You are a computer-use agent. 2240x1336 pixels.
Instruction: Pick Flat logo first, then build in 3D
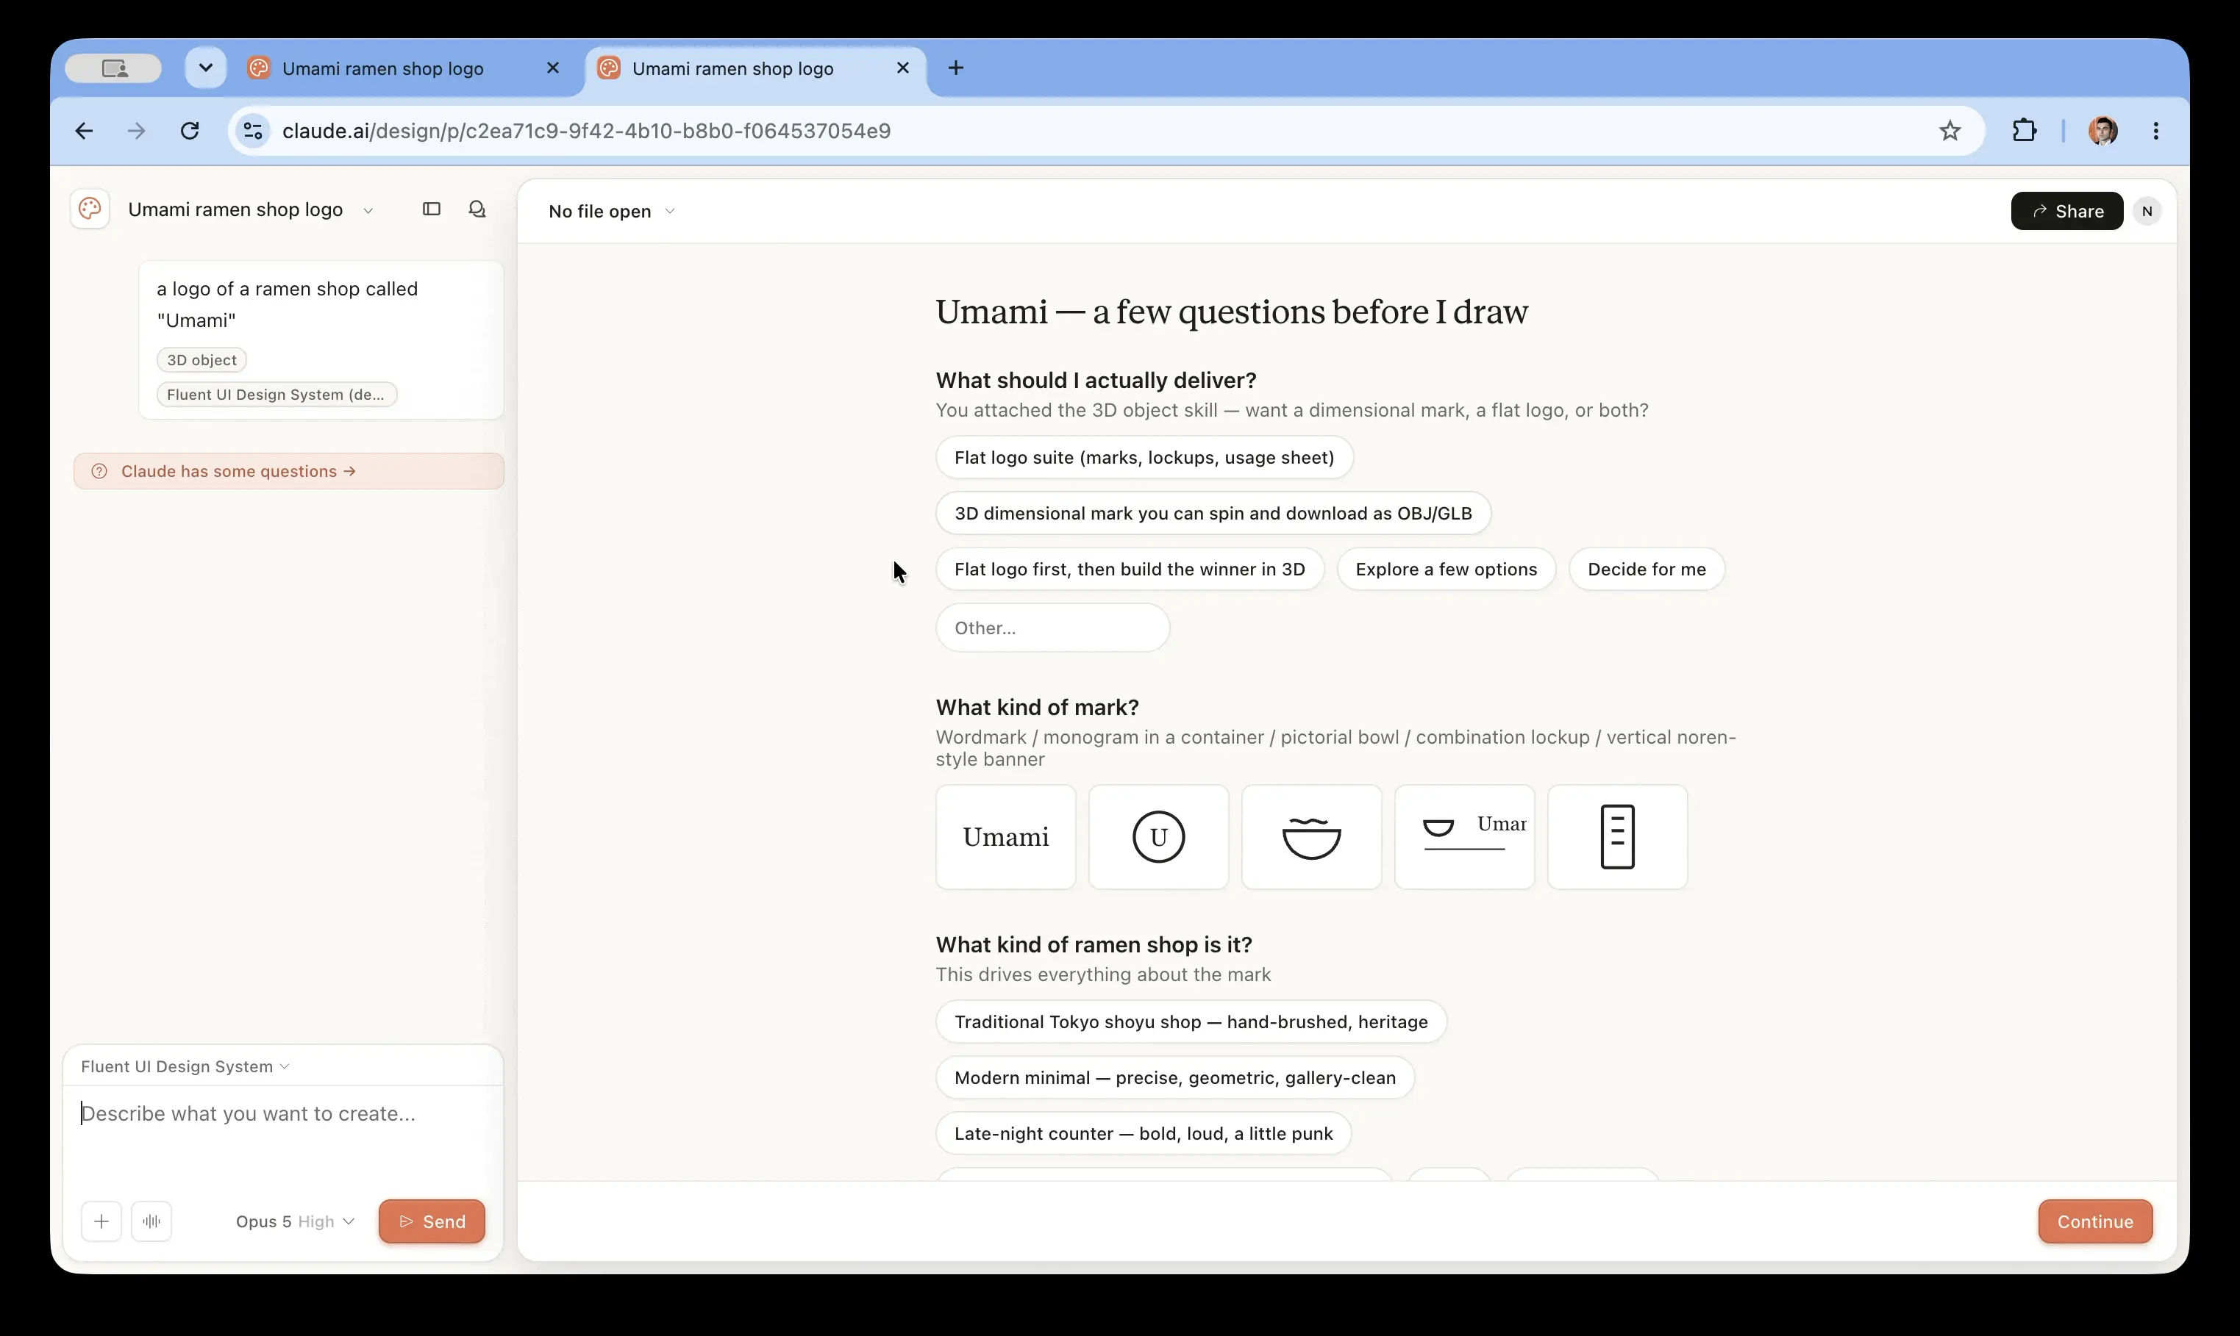coord(1130,569)
